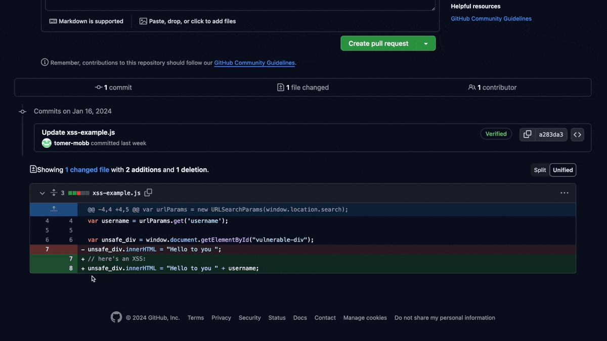Collapse the xss-example.js diff with the chevron
This screenshot has height=341, width=607.
[42, 193]
